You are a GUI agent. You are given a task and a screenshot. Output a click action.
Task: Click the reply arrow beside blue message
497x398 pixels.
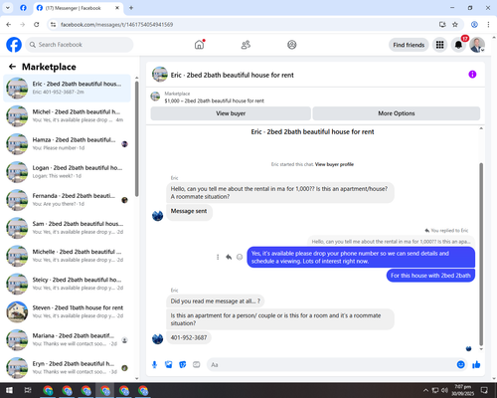(229, 257)
